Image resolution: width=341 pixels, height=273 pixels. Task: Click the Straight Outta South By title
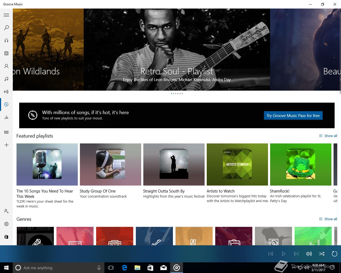164,191
